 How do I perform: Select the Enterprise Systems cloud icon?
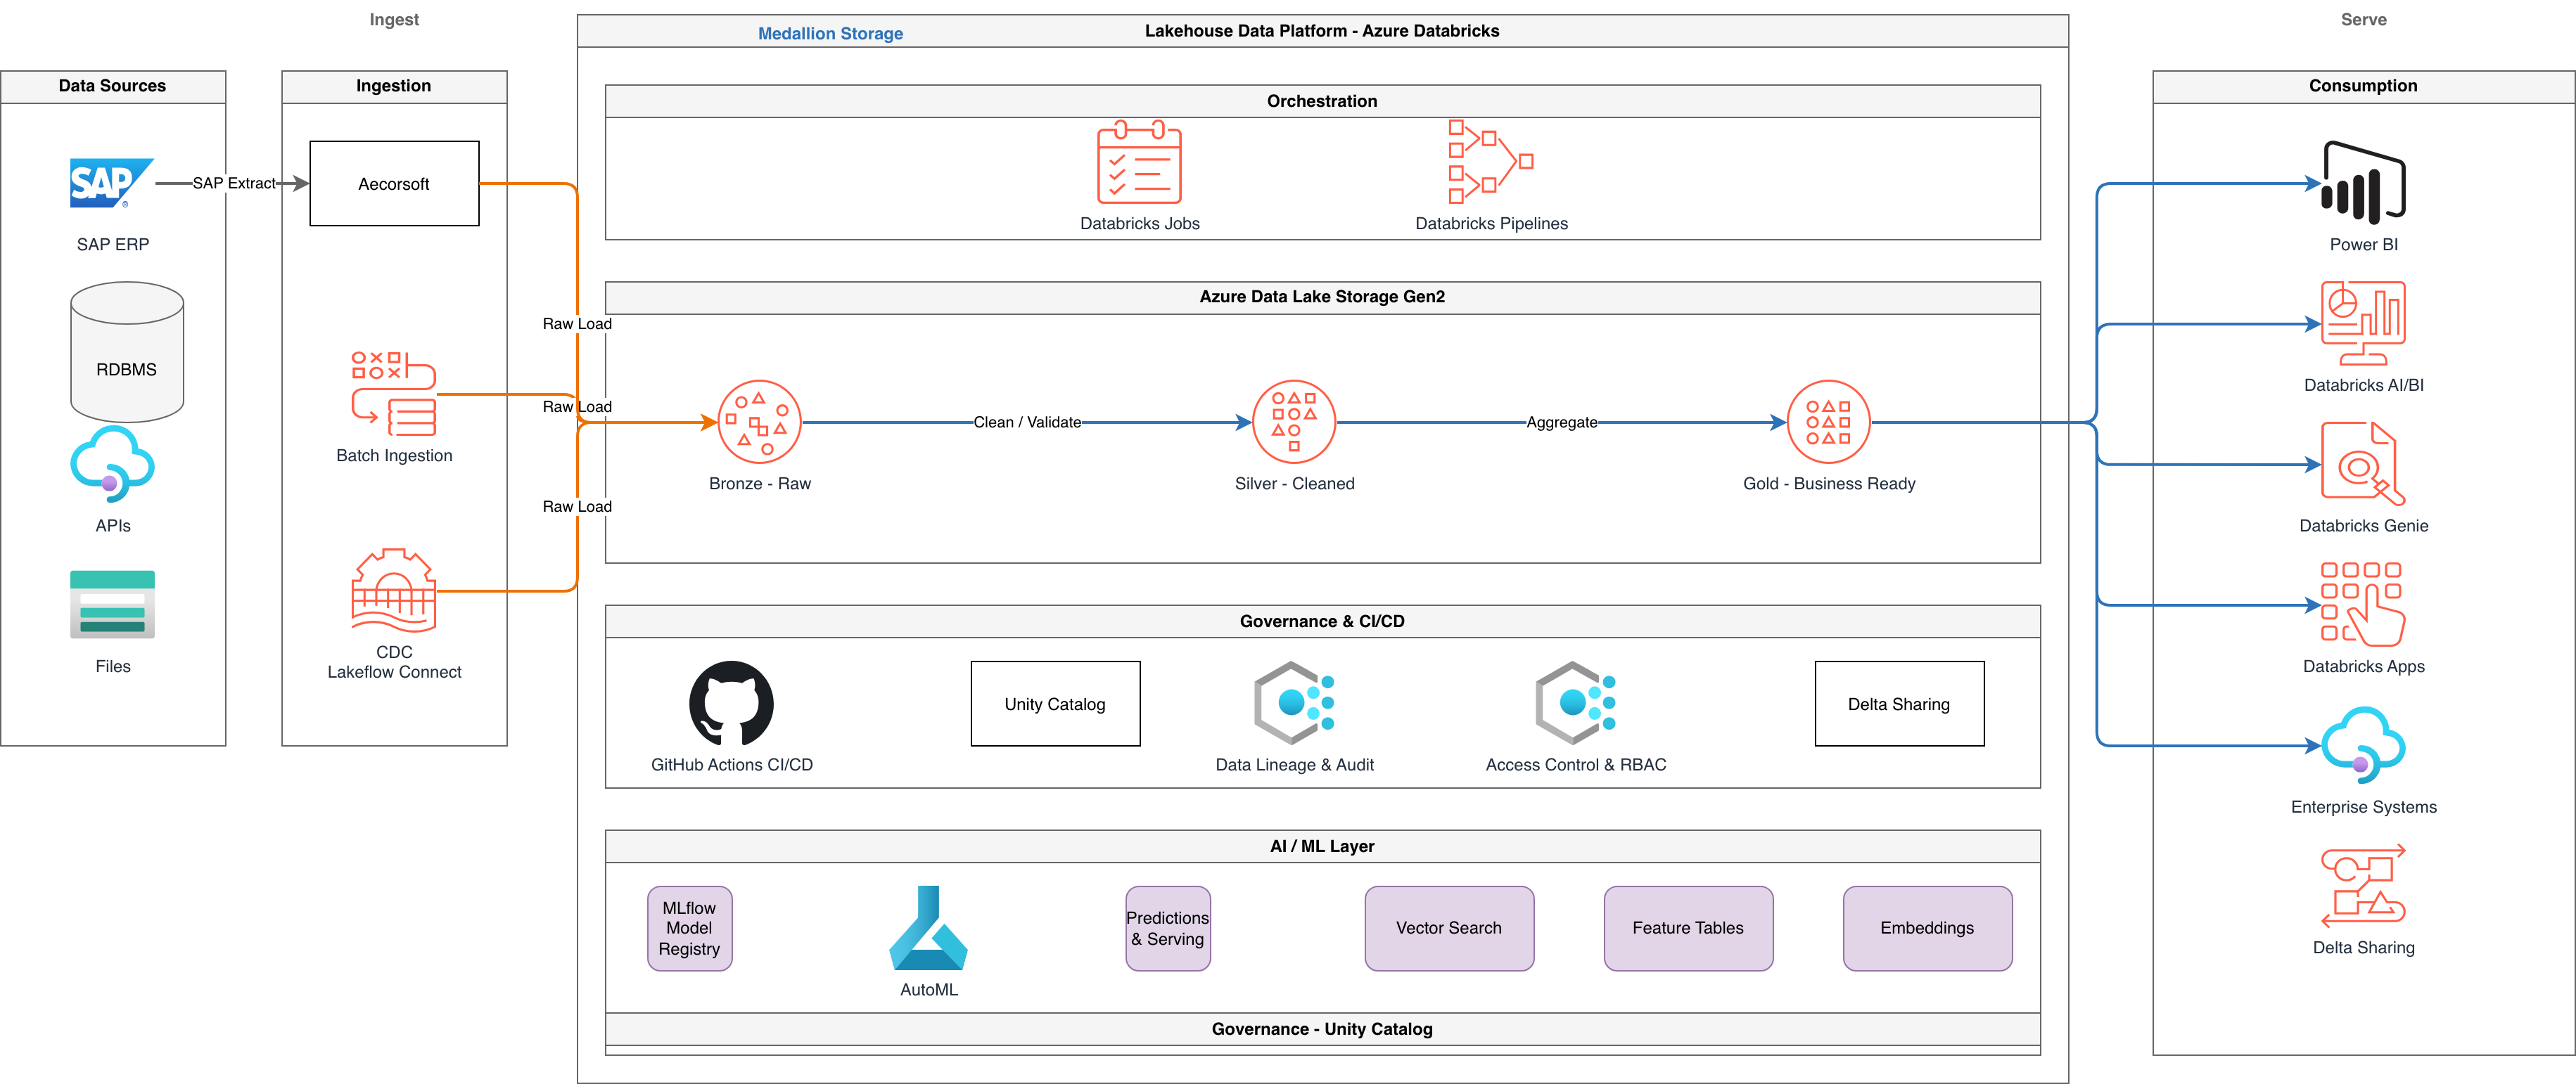point(2363,745)
